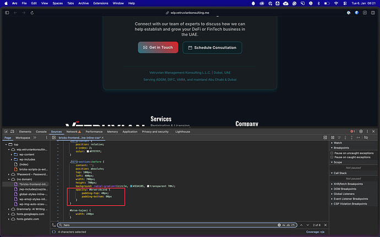
Task: Close the bricks-frontend inline css tab
Action: 103,137
